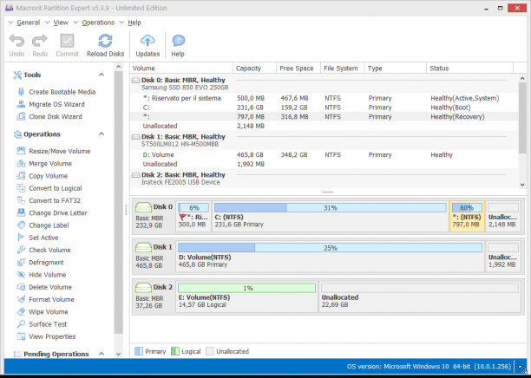The image size is (531, 378).
Task: Click the Redo toolbar icon
Action: (x=40, y=41)
